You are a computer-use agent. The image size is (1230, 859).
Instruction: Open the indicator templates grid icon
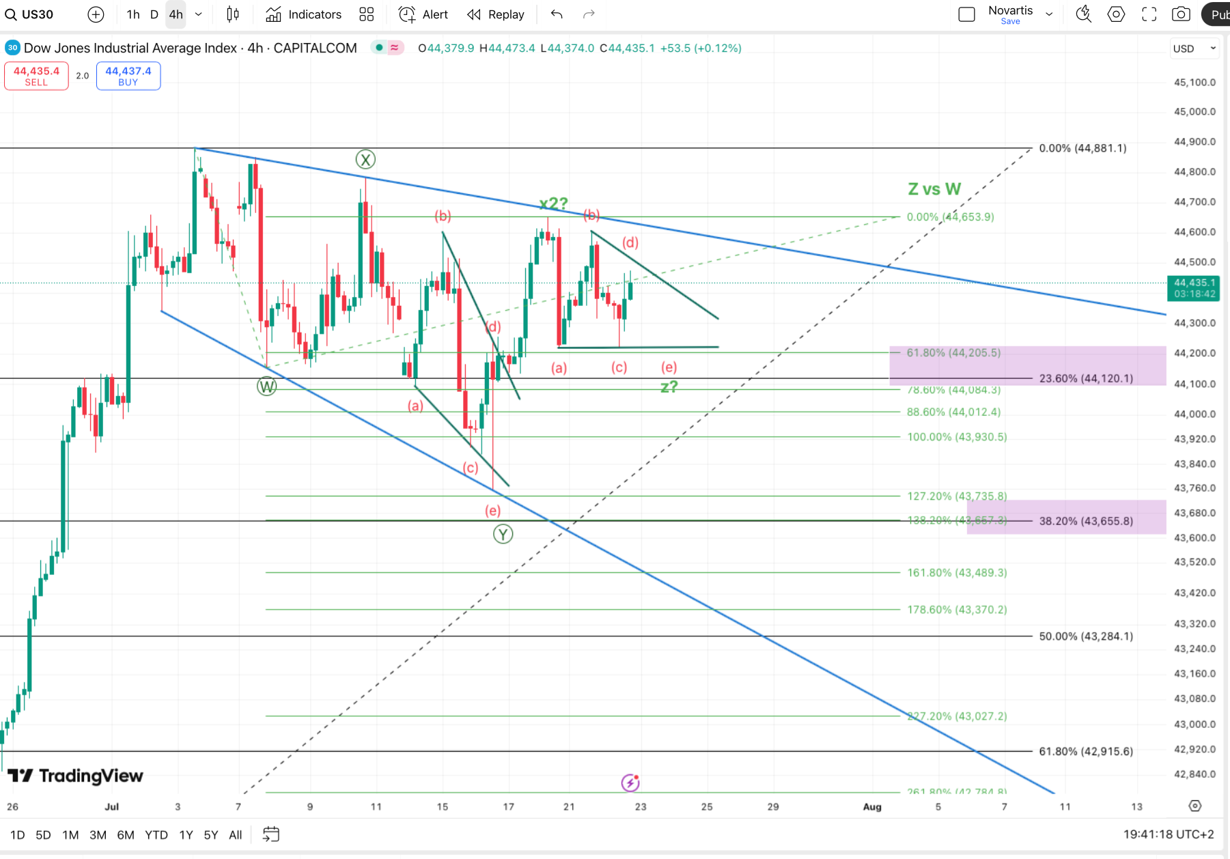(367, 14)
